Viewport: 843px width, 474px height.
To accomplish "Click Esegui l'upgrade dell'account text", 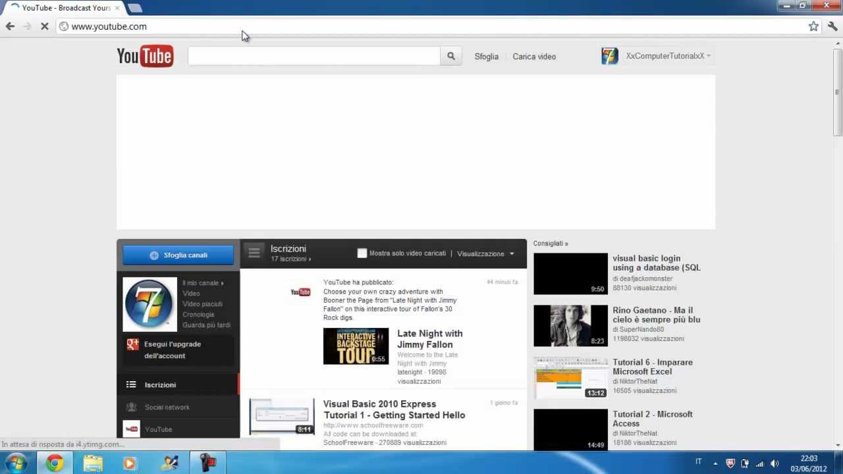I will tap(173, 350).
